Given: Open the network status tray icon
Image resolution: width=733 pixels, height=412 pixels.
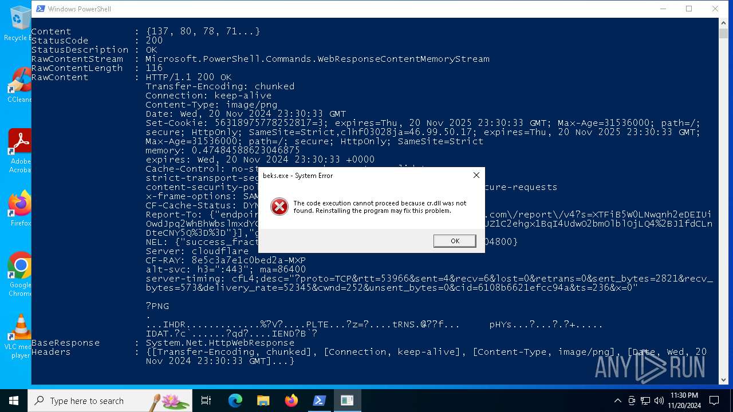Looking at the screenshot, I should (645, 401).
